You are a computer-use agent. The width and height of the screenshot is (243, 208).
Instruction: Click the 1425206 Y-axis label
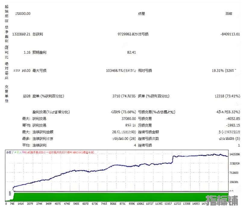[235, 154]
